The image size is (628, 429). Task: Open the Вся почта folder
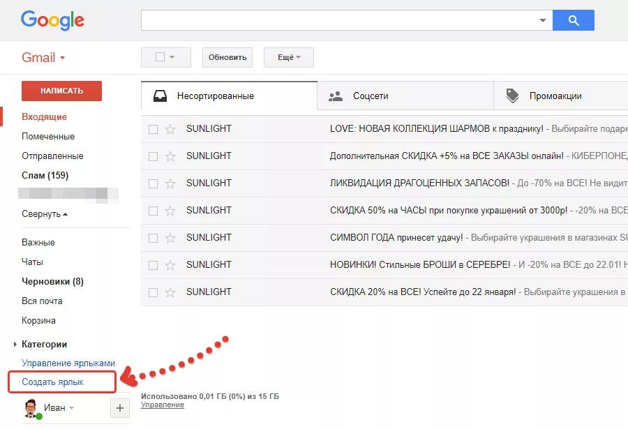42,301
